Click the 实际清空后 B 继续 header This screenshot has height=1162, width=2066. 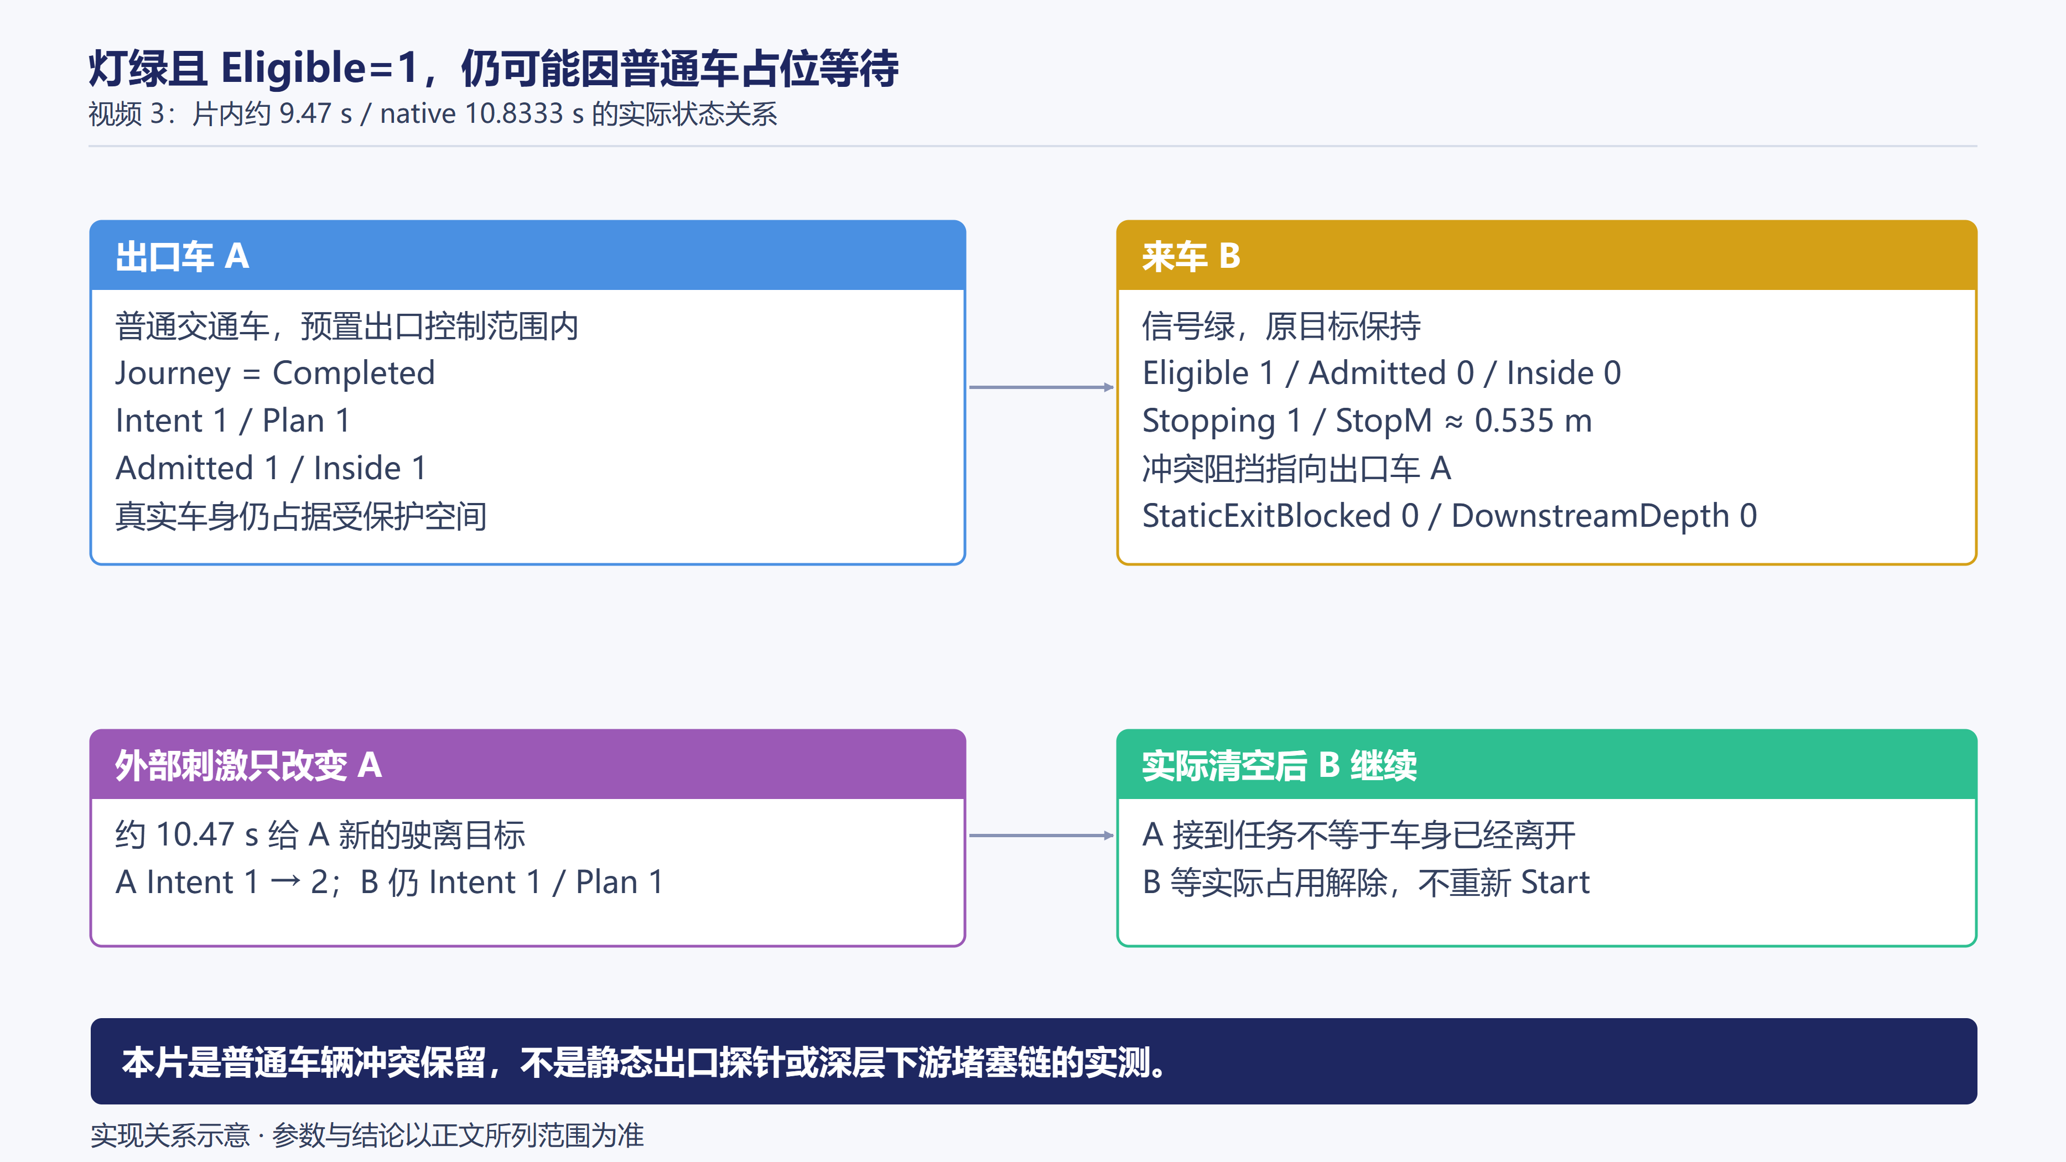click(x=1546, y=765)
